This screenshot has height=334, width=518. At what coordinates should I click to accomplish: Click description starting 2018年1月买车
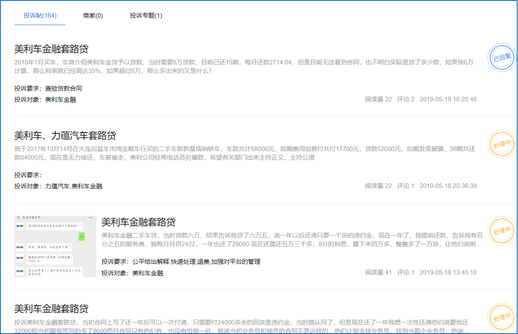tap(244, 66)
